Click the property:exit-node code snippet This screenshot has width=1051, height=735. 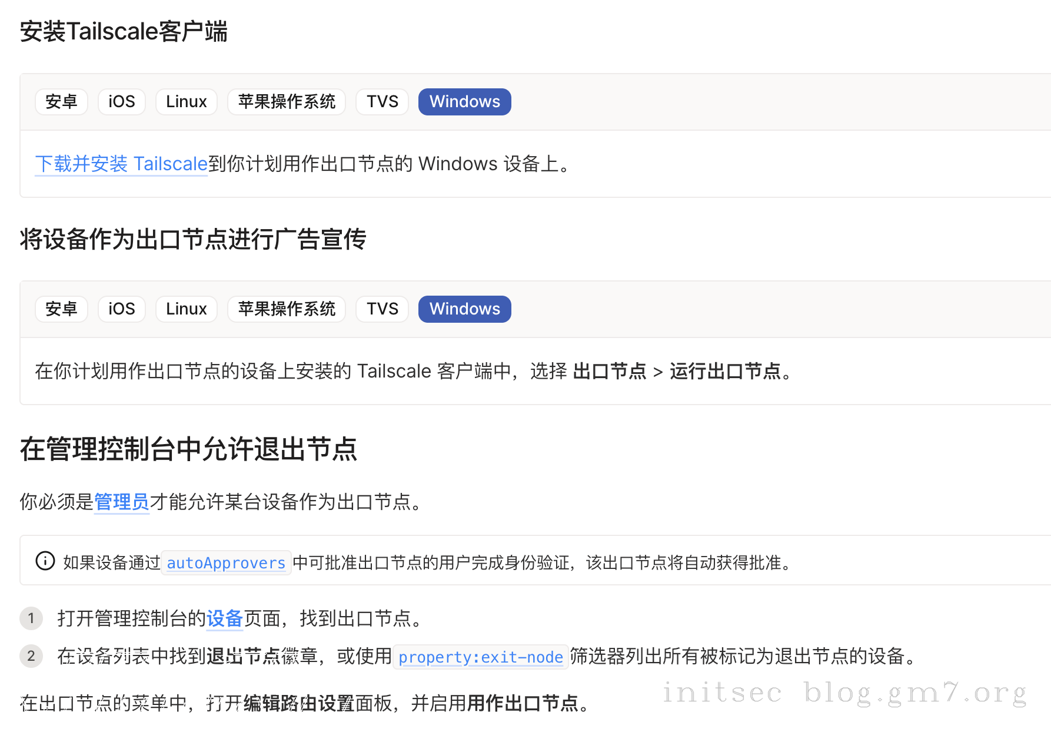tap(480, 657)
